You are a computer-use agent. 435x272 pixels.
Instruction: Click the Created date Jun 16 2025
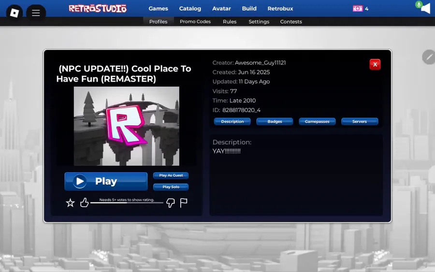[x=254, y=72]
